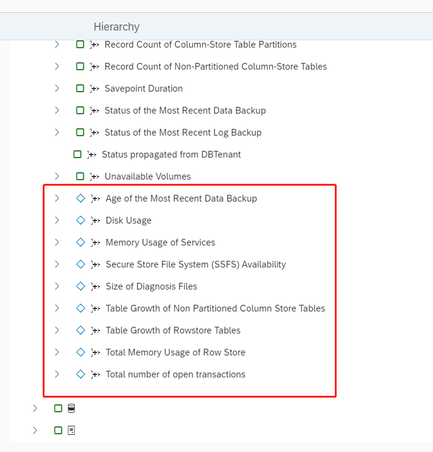Click the document icon in last row
Image resolution: width=433 pixels, height=452 pixels.
pos(71,431)
